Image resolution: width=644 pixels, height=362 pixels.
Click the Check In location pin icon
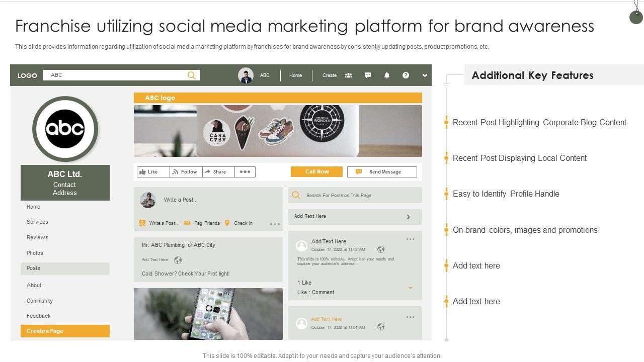pyautogui.click(x=227, y=223)
